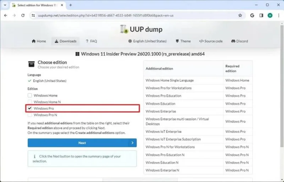The width and height of the screenshot is (284, 182).
Task: Open the profile avatar M
Action: (x=270, y=15)
